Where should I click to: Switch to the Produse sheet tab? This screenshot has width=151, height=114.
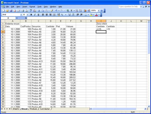coord(33,109)
